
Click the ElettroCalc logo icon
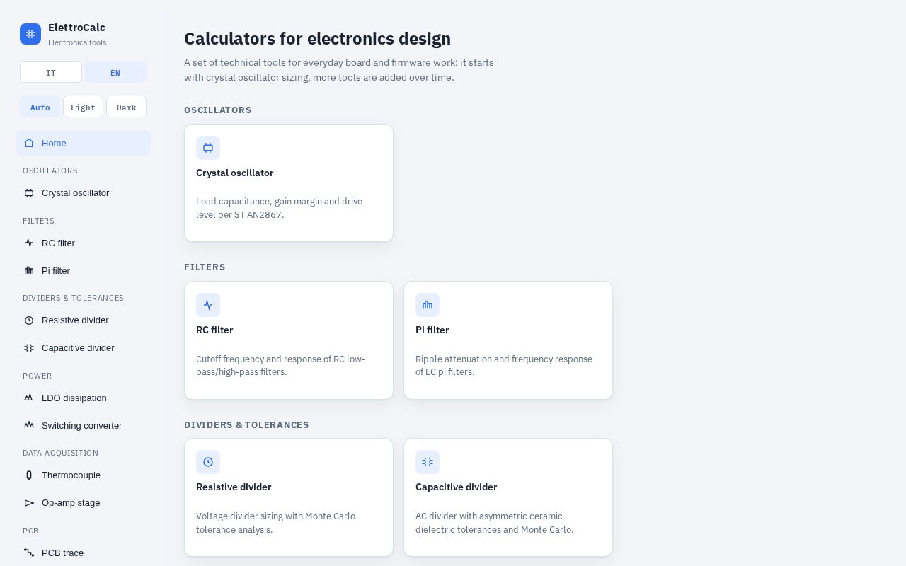[x=30, y=34]
